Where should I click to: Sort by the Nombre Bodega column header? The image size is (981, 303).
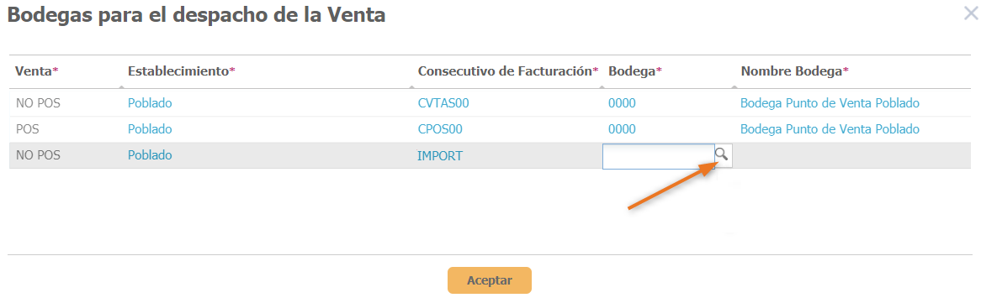pos(794,71)
